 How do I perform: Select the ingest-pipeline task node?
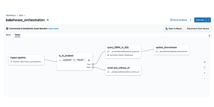26,60
